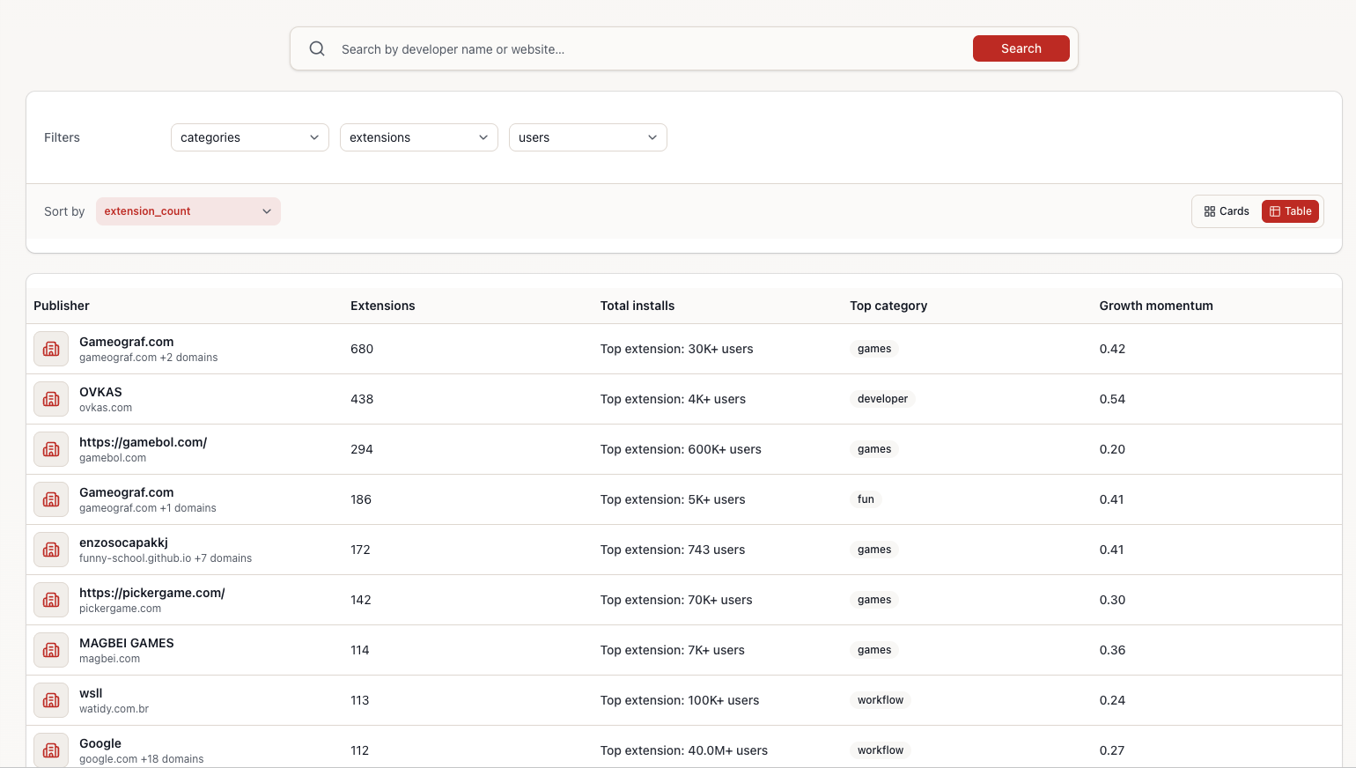
Task: Click the search magnifier icon
Action: pos(317,48)
